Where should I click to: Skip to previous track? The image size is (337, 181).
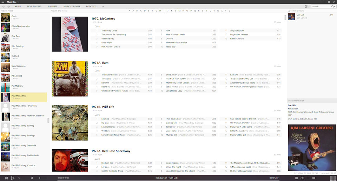[x=6, y=178]
